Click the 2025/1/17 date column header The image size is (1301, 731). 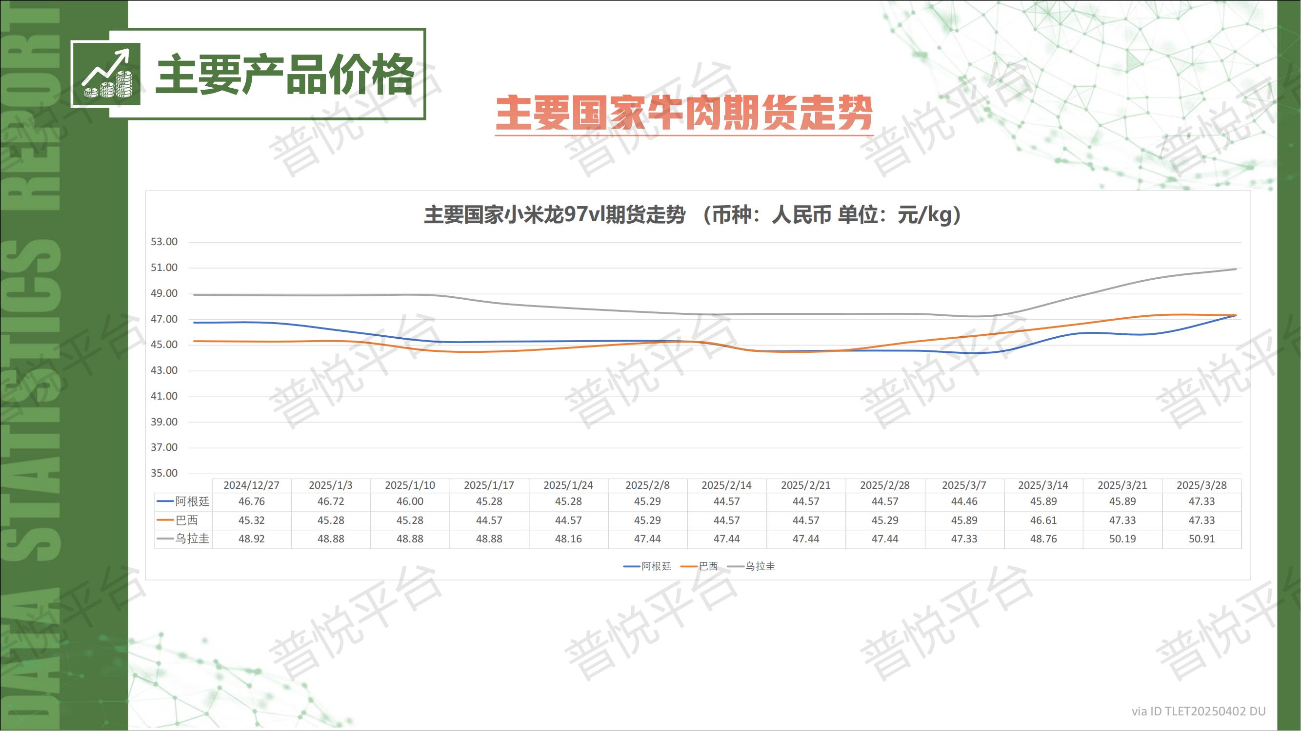point(489,485)
